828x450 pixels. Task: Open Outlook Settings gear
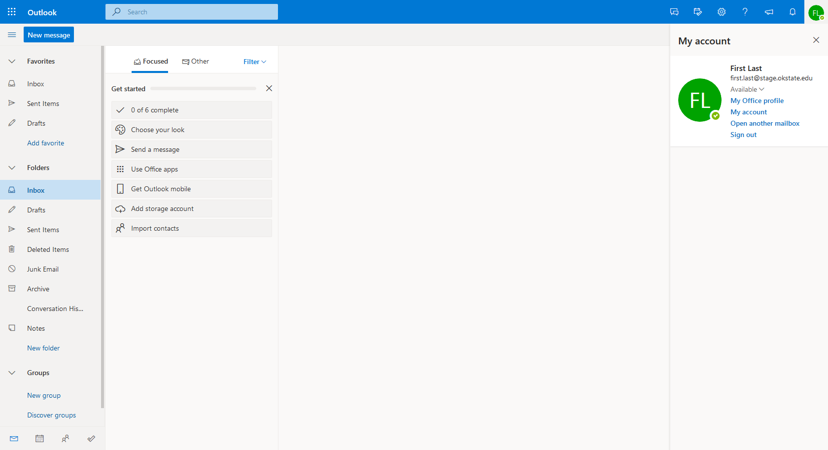(x=721, y=11)
